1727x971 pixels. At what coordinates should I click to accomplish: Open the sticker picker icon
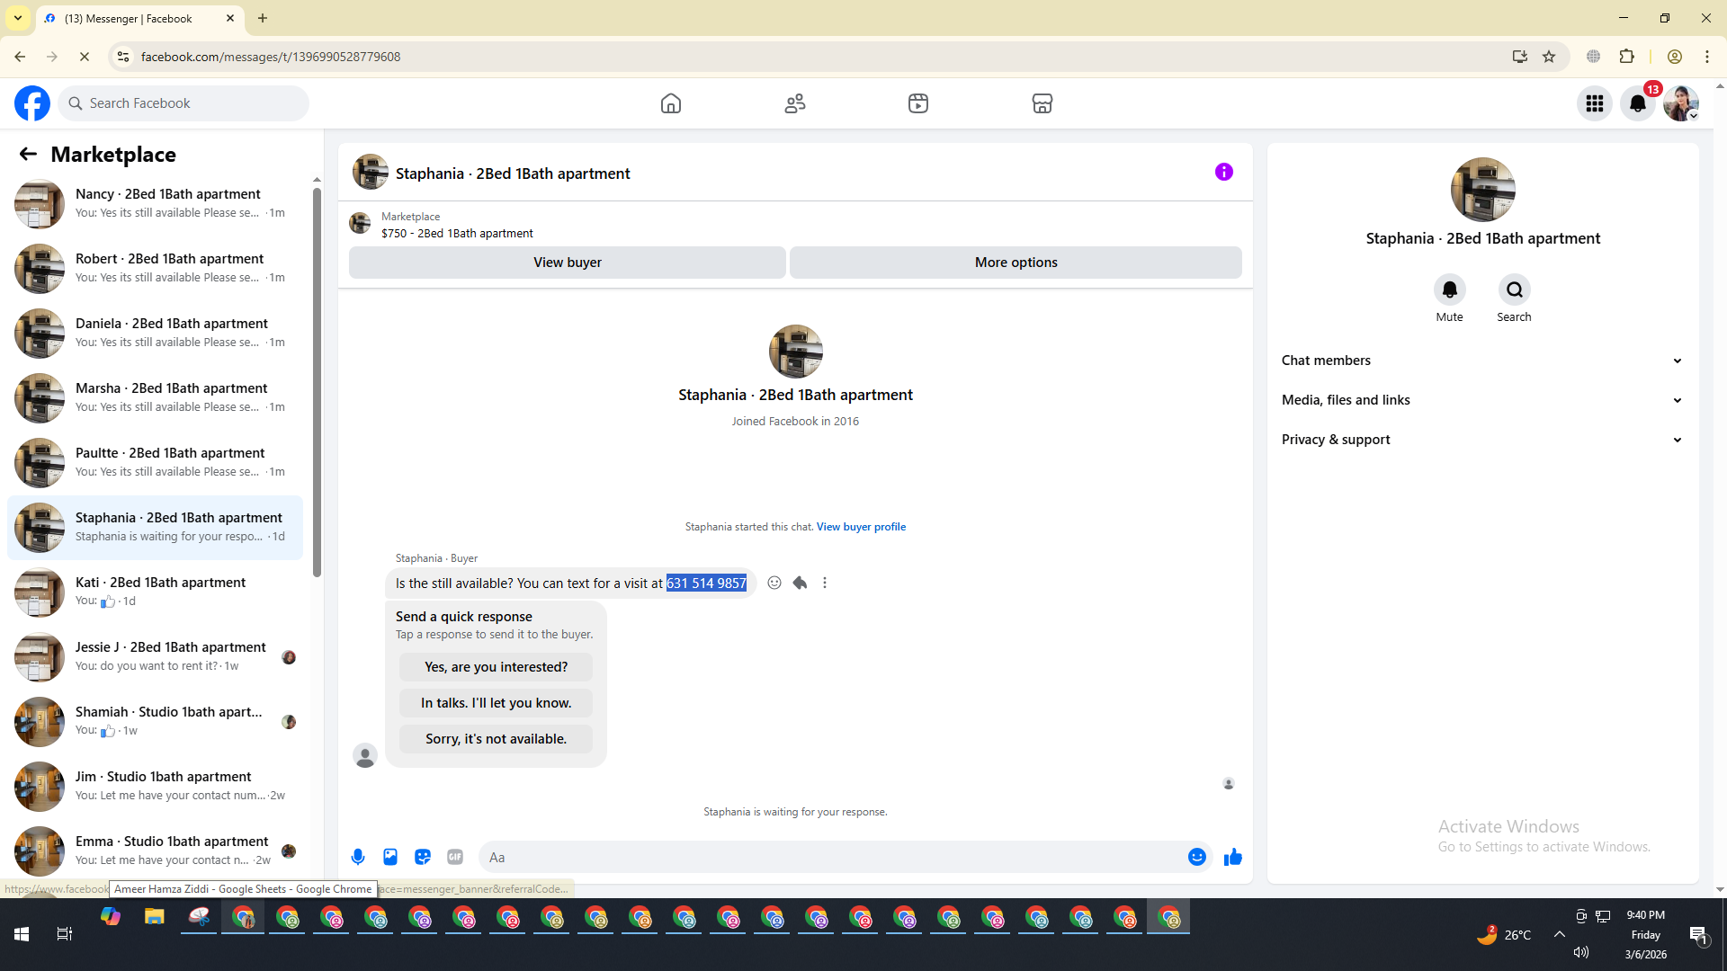tap(423, 857)
